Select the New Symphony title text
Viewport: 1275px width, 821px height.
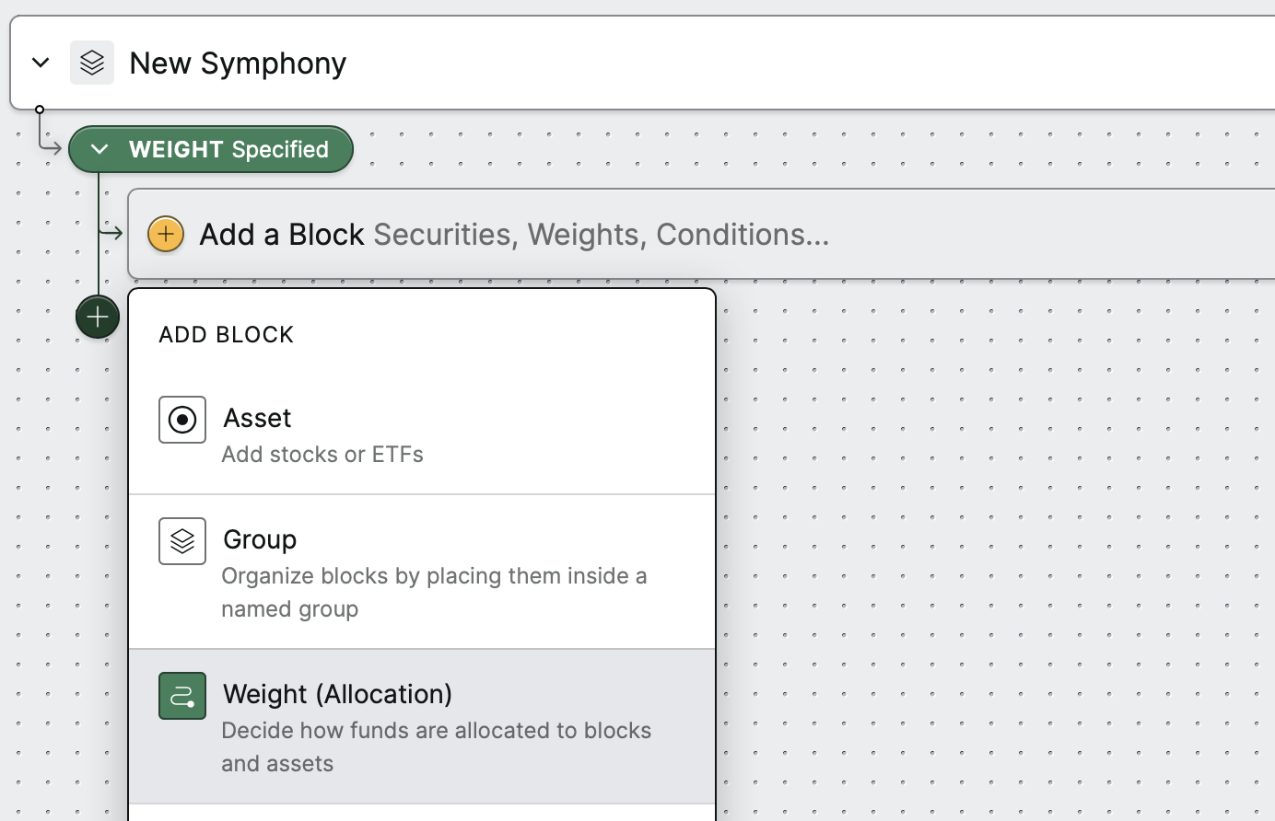point(238,64)
